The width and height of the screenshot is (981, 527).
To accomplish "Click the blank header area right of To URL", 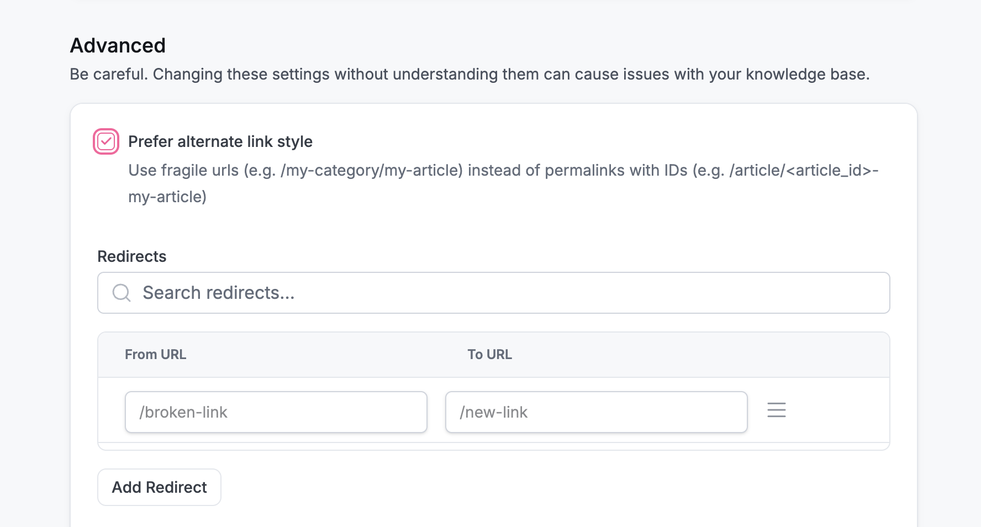I will click(700, 355).
